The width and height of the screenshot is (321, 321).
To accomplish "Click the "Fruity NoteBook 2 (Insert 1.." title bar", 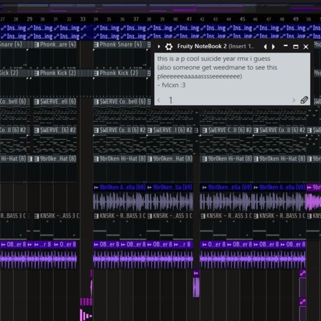I will click(215, 46).
